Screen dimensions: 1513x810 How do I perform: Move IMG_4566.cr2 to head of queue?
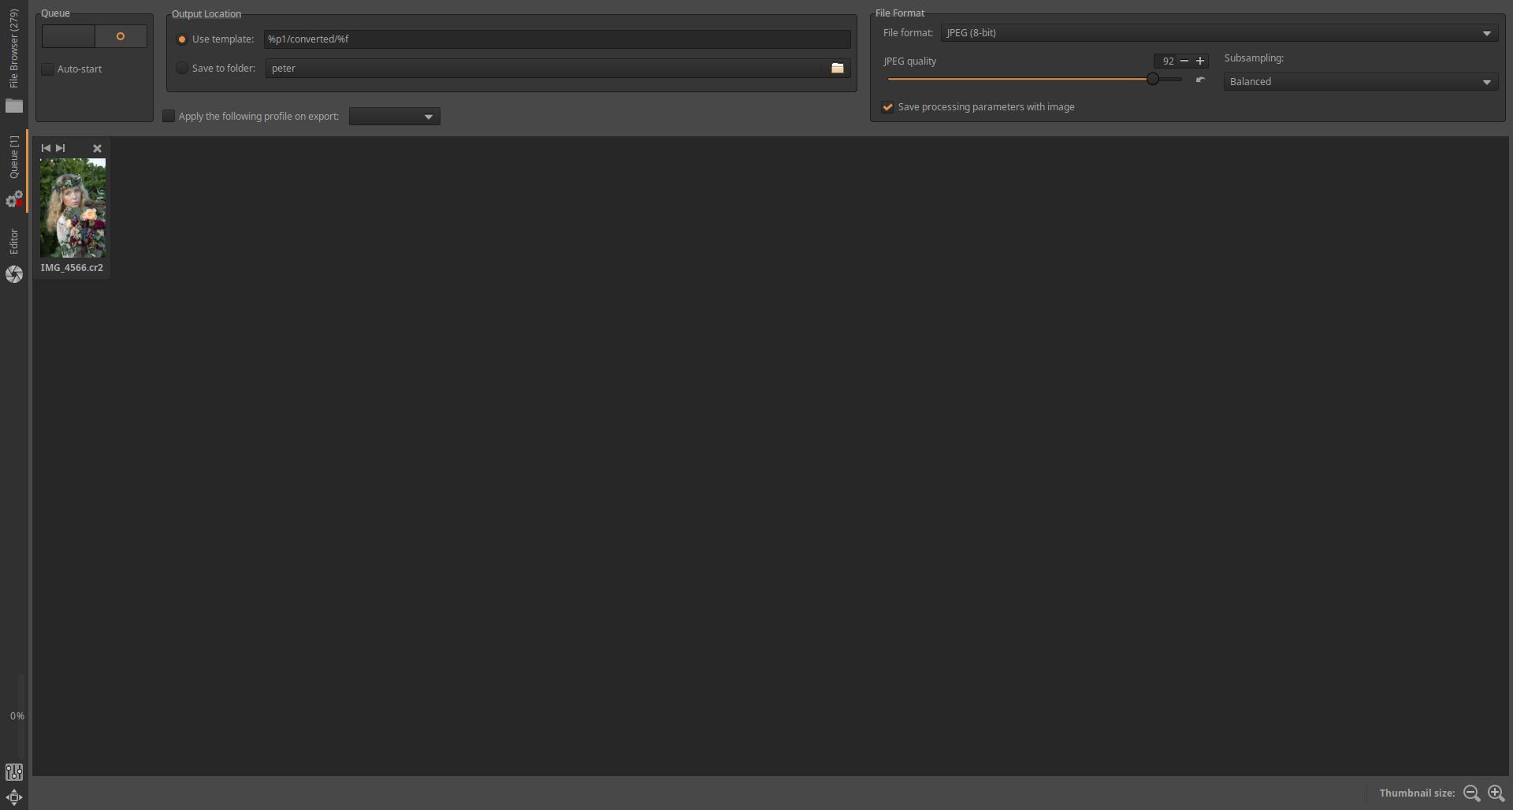coord(46,148)
